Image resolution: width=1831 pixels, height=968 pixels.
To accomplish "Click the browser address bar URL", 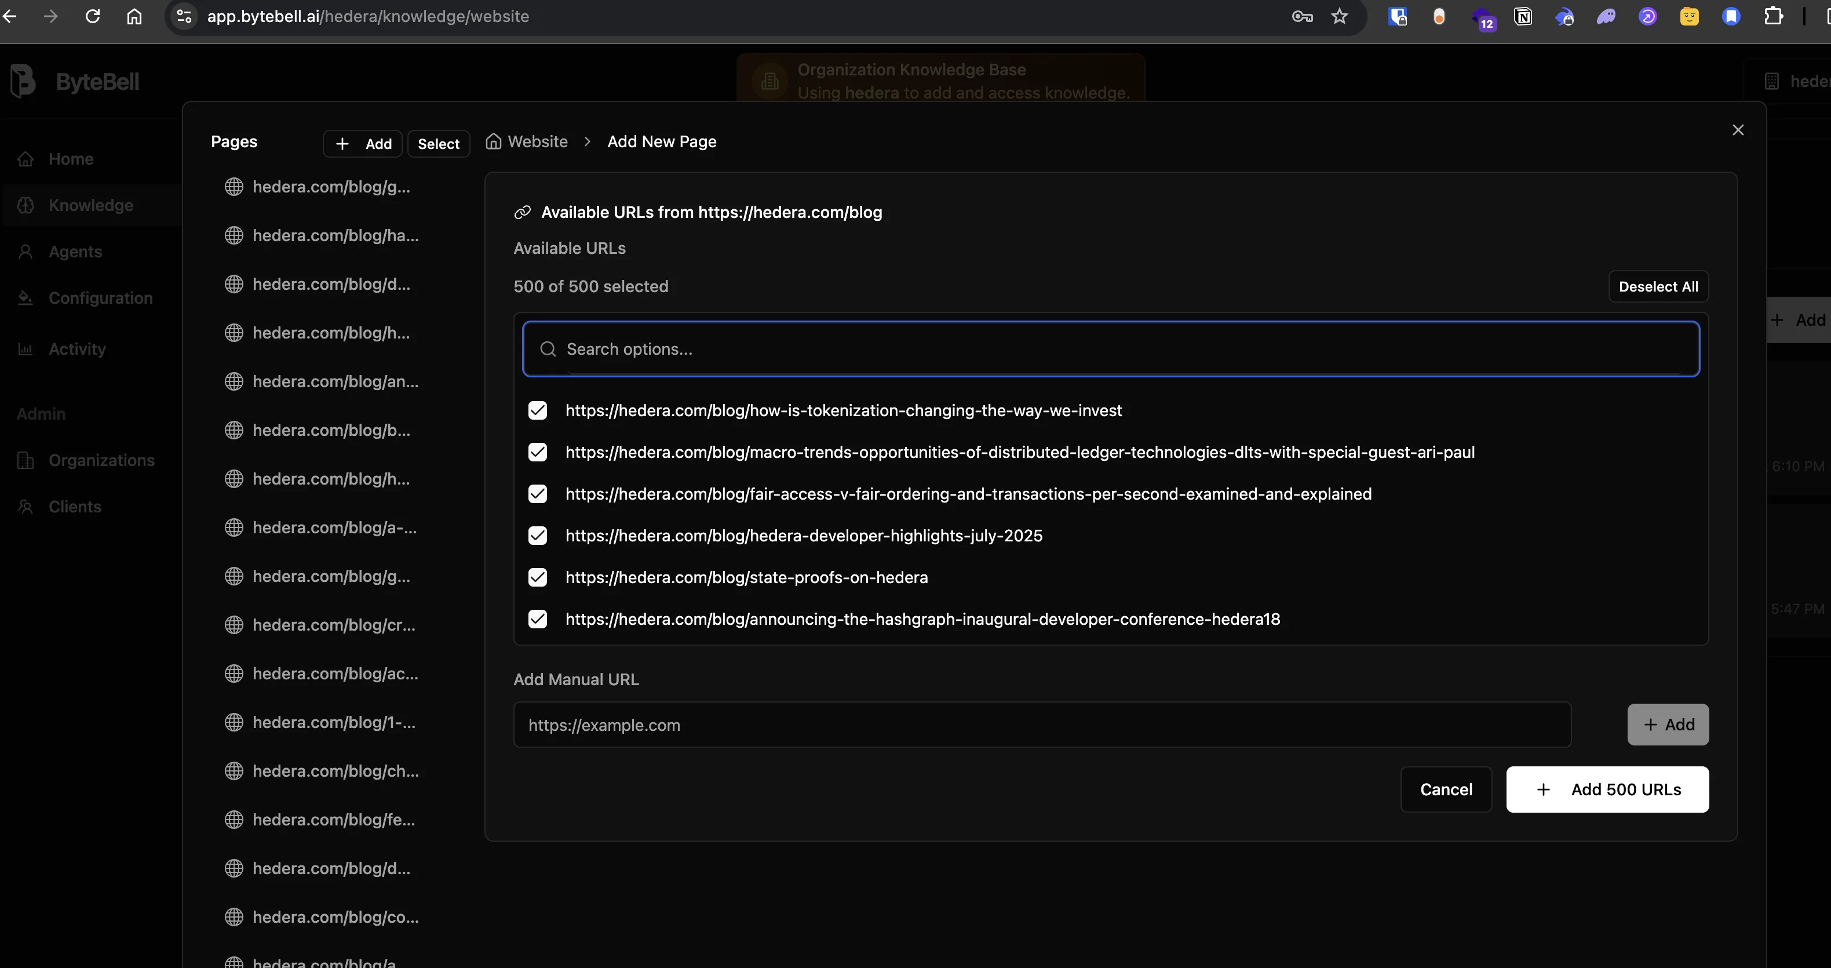I will (368, 16).
